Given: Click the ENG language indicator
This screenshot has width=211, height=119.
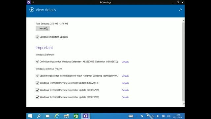Looking at the screenshot, I should click(x=168, y=116).
